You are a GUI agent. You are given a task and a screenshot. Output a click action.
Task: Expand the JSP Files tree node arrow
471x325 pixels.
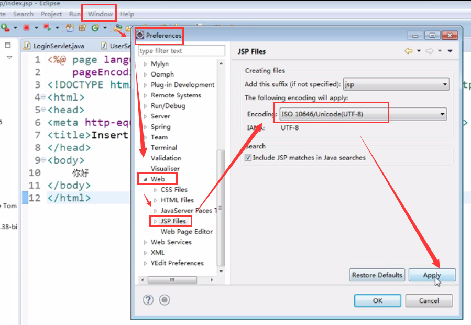click(155, 222)
